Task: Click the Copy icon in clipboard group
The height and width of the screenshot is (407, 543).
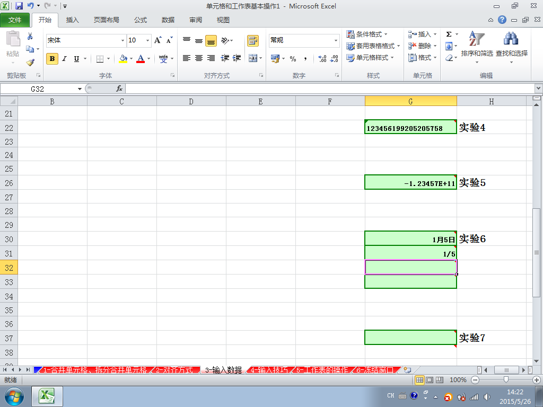Action: pos(30,49)
